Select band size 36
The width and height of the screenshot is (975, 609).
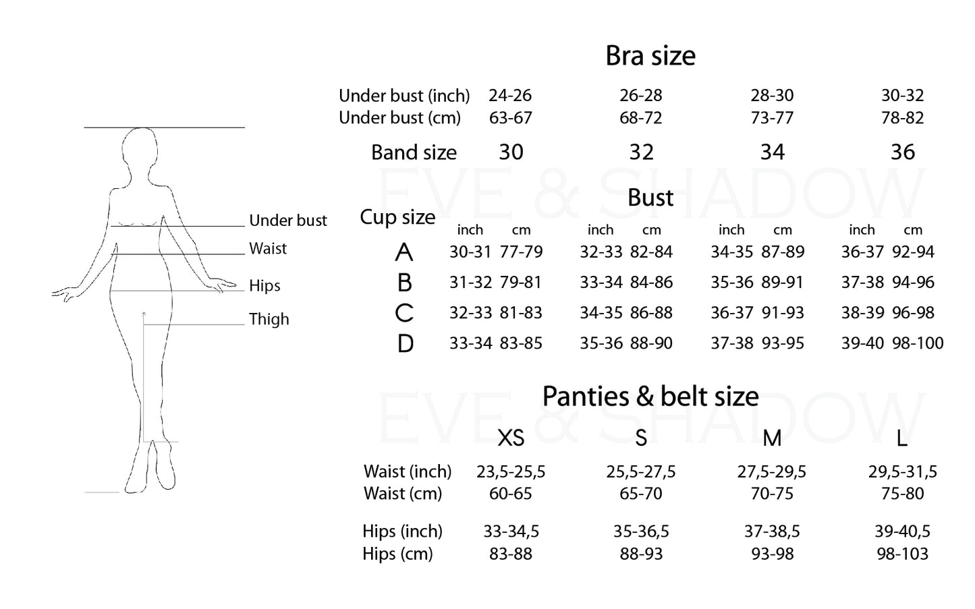pyautogui.click(x=902, y=152)
